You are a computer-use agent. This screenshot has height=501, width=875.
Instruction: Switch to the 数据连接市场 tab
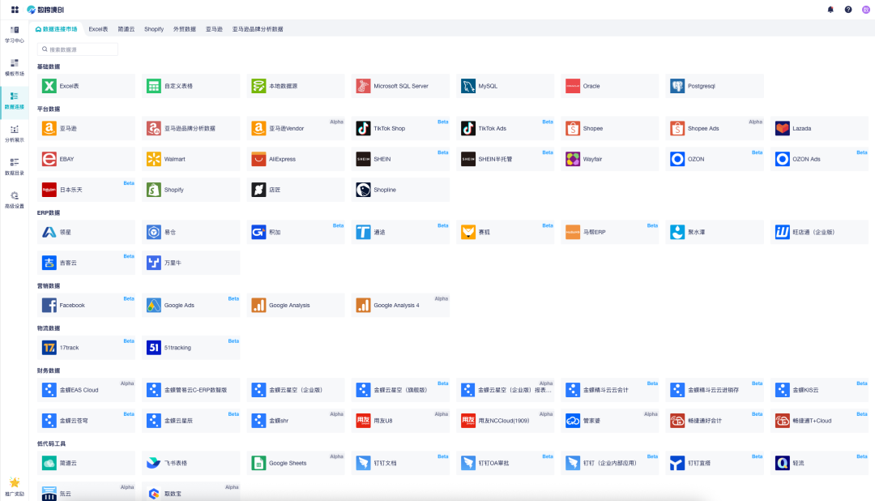pyautogui.click(x=57, y=29)
